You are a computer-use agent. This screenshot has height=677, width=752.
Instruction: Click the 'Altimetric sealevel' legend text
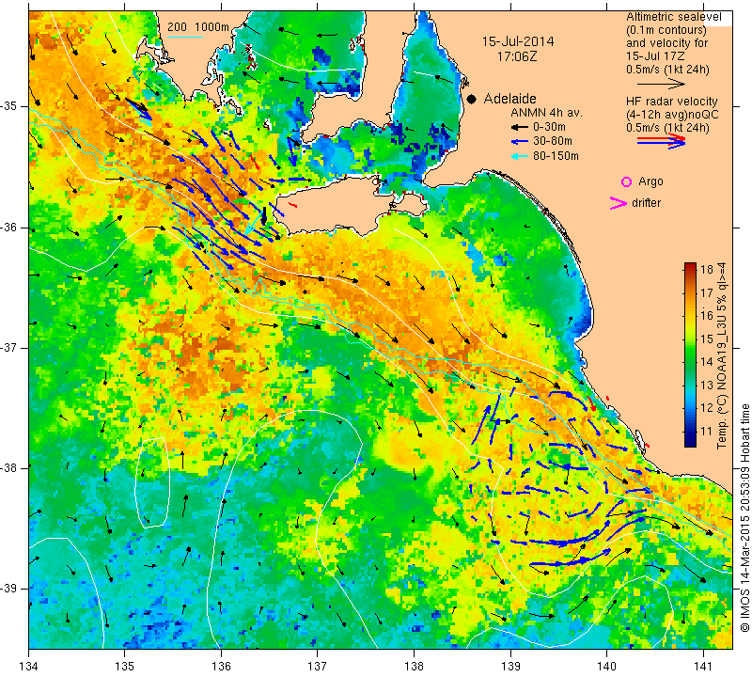pos(673,17)
